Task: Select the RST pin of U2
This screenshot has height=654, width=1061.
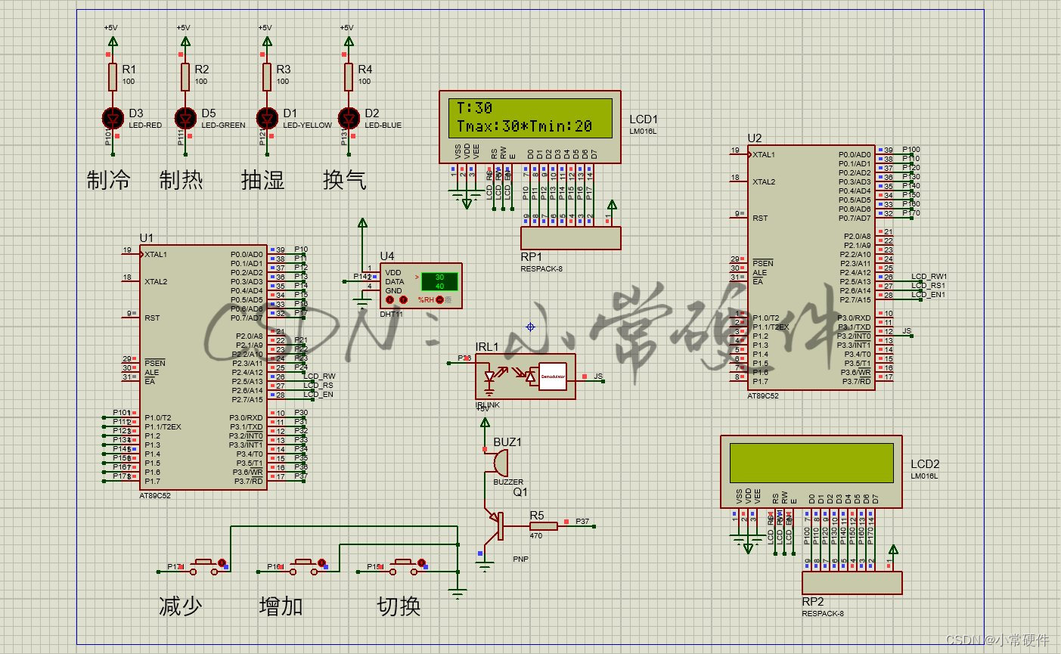Action: pyautogui.click(x=757, y=217)
